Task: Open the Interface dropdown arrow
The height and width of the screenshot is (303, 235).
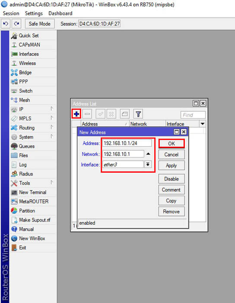Action: click(x=148, y=164)
